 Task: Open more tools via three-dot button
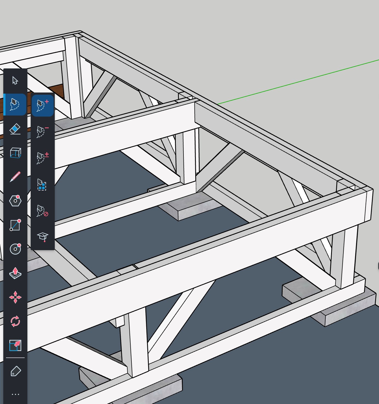[x=15, y=394]
